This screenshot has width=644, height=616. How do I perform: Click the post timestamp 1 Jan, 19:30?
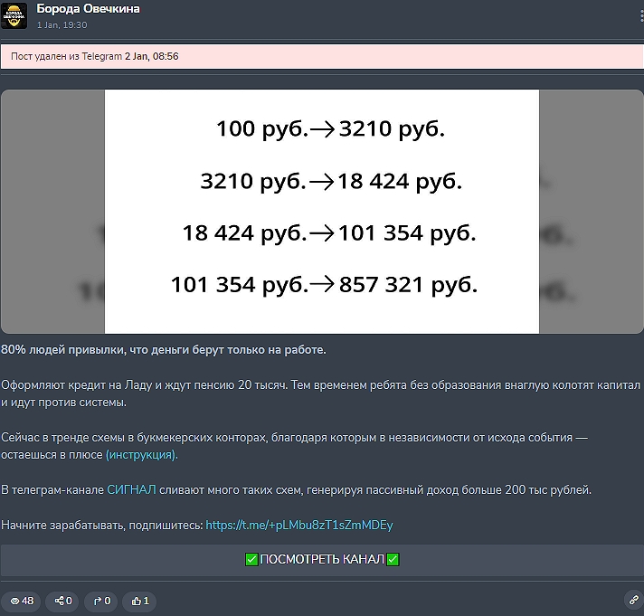62,24
